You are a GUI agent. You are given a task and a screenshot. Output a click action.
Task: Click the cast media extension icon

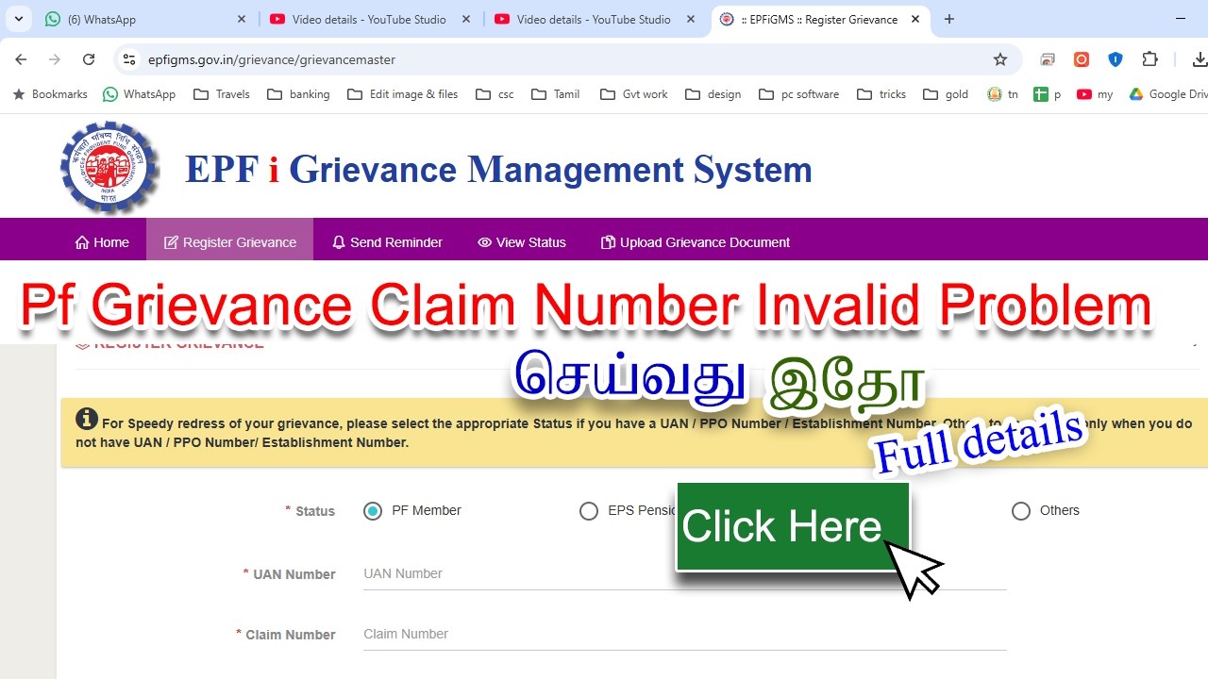click(x=1048, y=59)
